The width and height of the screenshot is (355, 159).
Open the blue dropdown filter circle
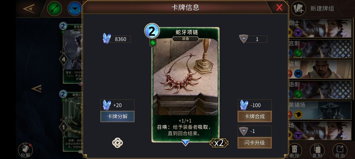click(x=75, y=9)
